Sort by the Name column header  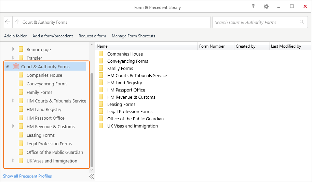pos(146,46)
